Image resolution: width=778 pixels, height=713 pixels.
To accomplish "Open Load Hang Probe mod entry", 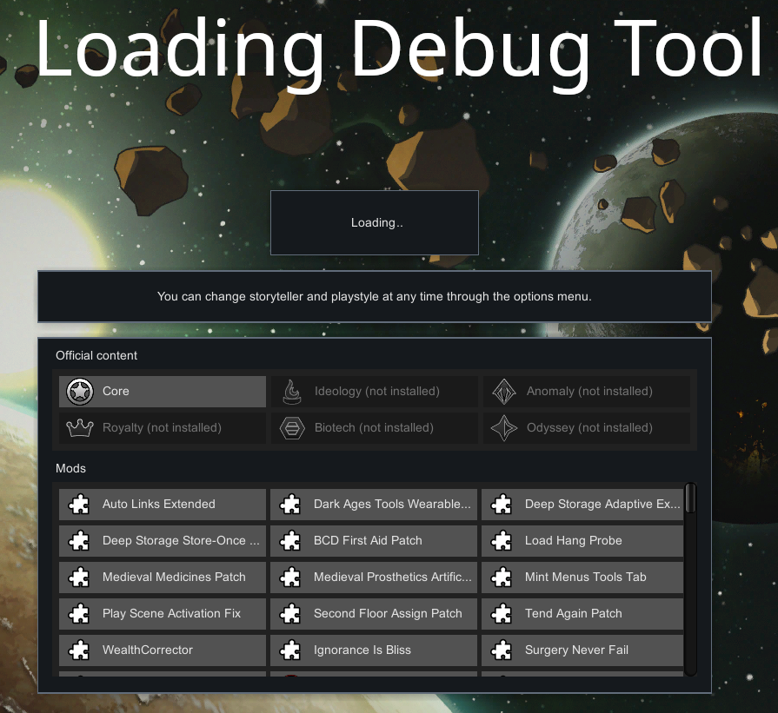I will 582,540.
